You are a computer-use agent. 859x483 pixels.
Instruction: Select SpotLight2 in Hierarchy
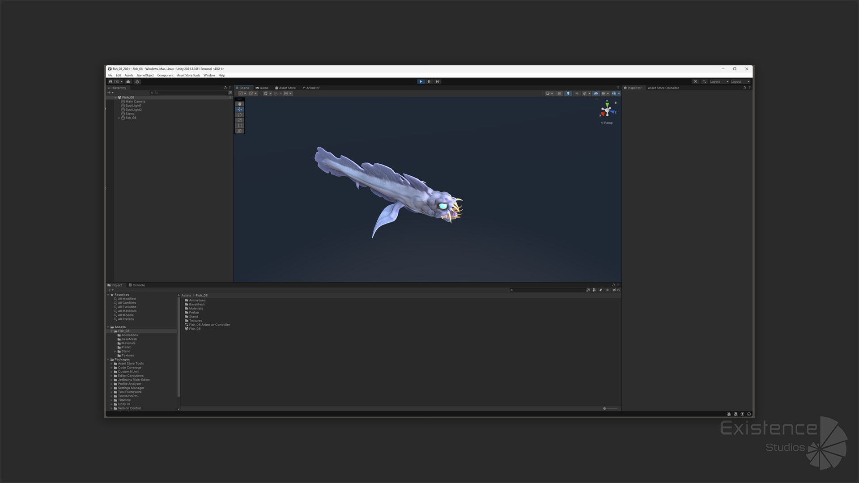point(133,110)
